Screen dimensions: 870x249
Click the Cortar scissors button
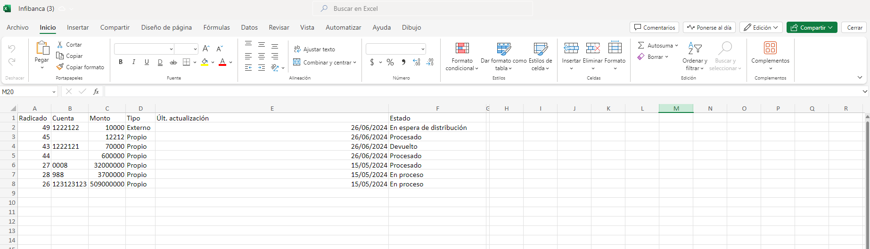(69, 44)
